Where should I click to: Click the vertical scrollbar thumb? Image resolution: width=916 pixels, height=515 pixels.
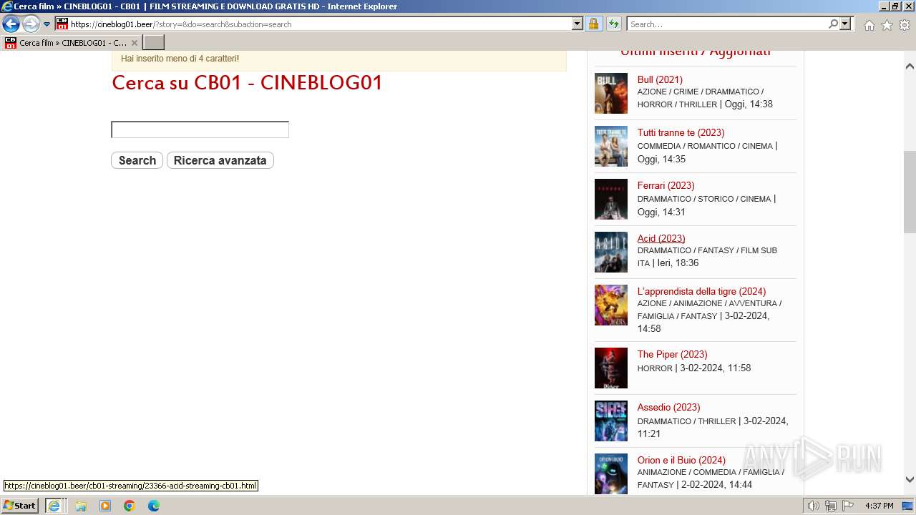[x=910, y=192]
